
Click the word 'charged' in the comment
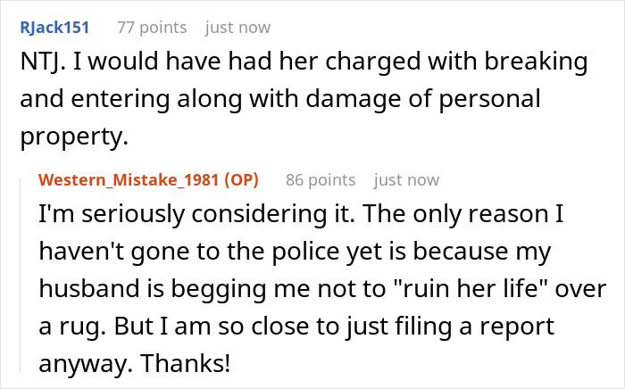click(328, 64)
